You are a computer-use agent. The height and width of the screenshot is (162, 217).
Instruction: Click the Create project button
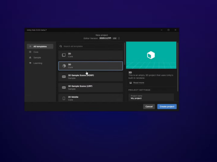pos(167,106)
